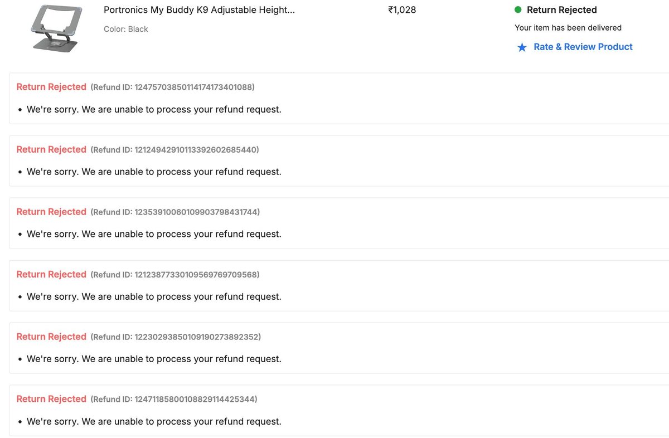Select the ₹1,028 price text
Image resolution: width=669 pixels, height=438 pixels.
pos(402,10)
